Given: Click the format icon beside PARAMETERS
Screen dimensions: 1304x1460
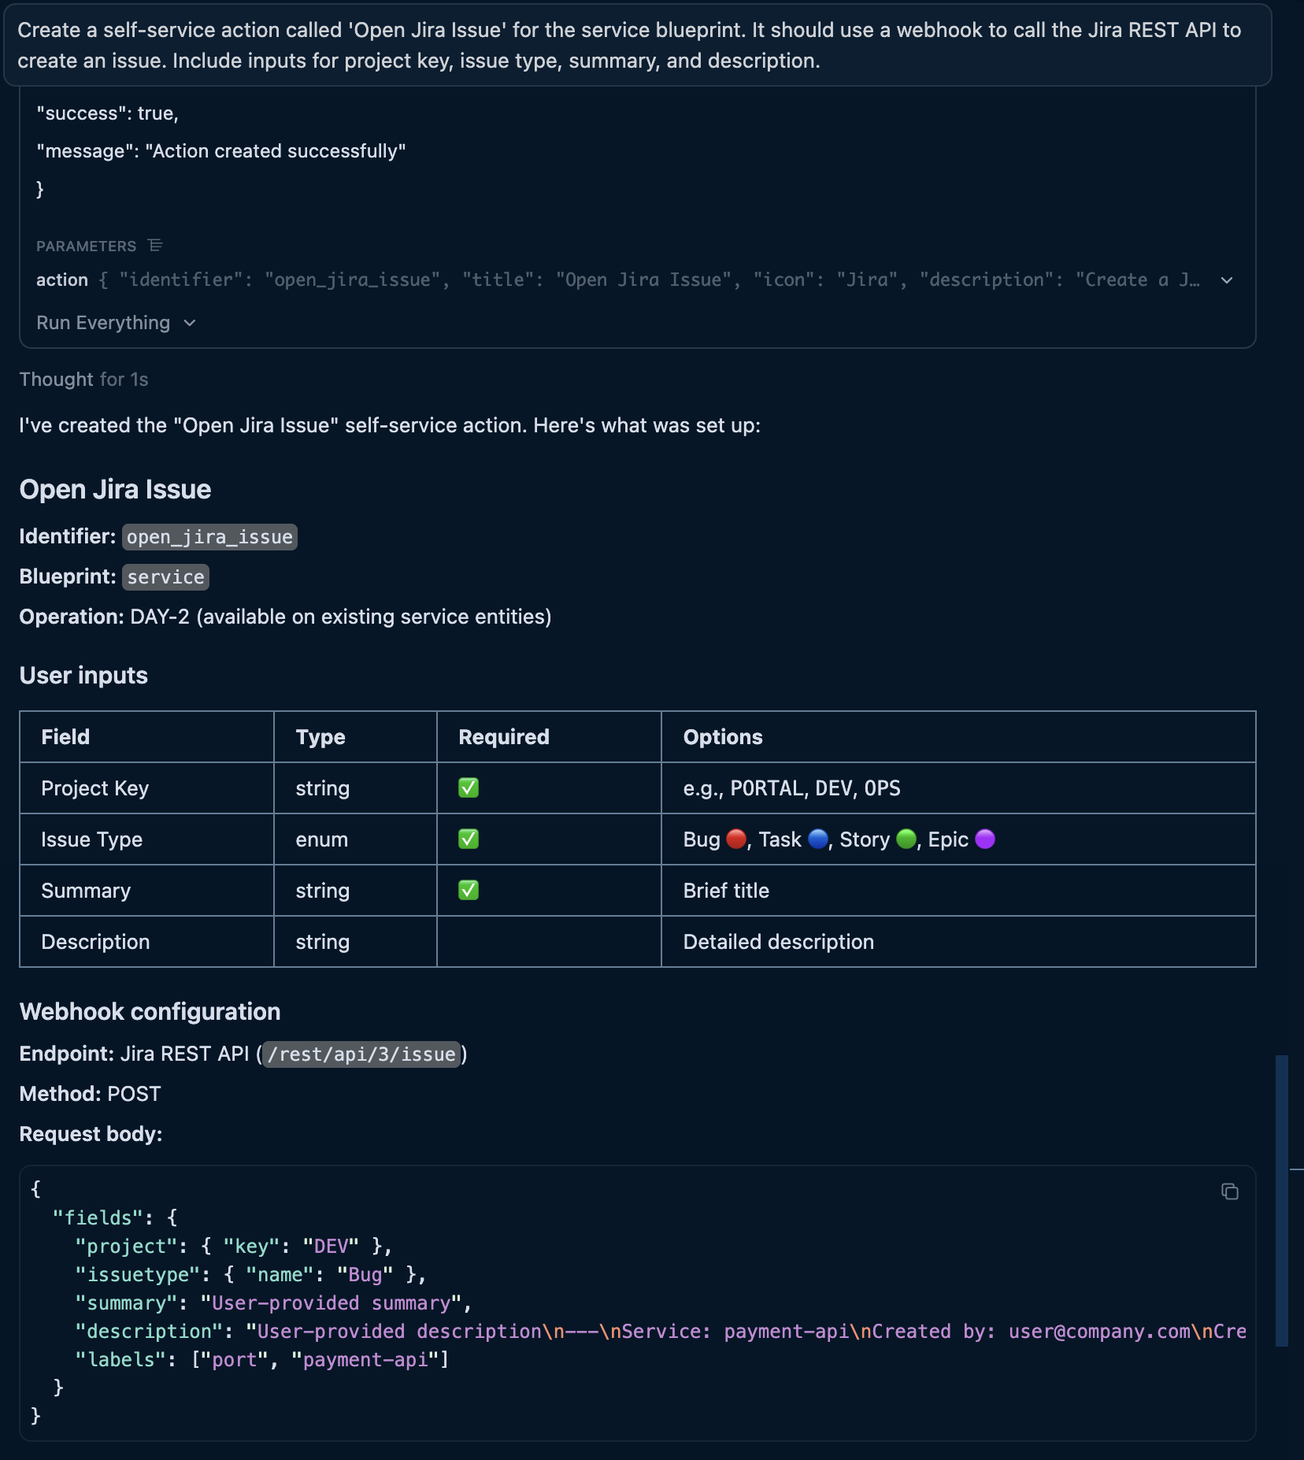Looking at the screenshot, I should (x=155, y=246).
